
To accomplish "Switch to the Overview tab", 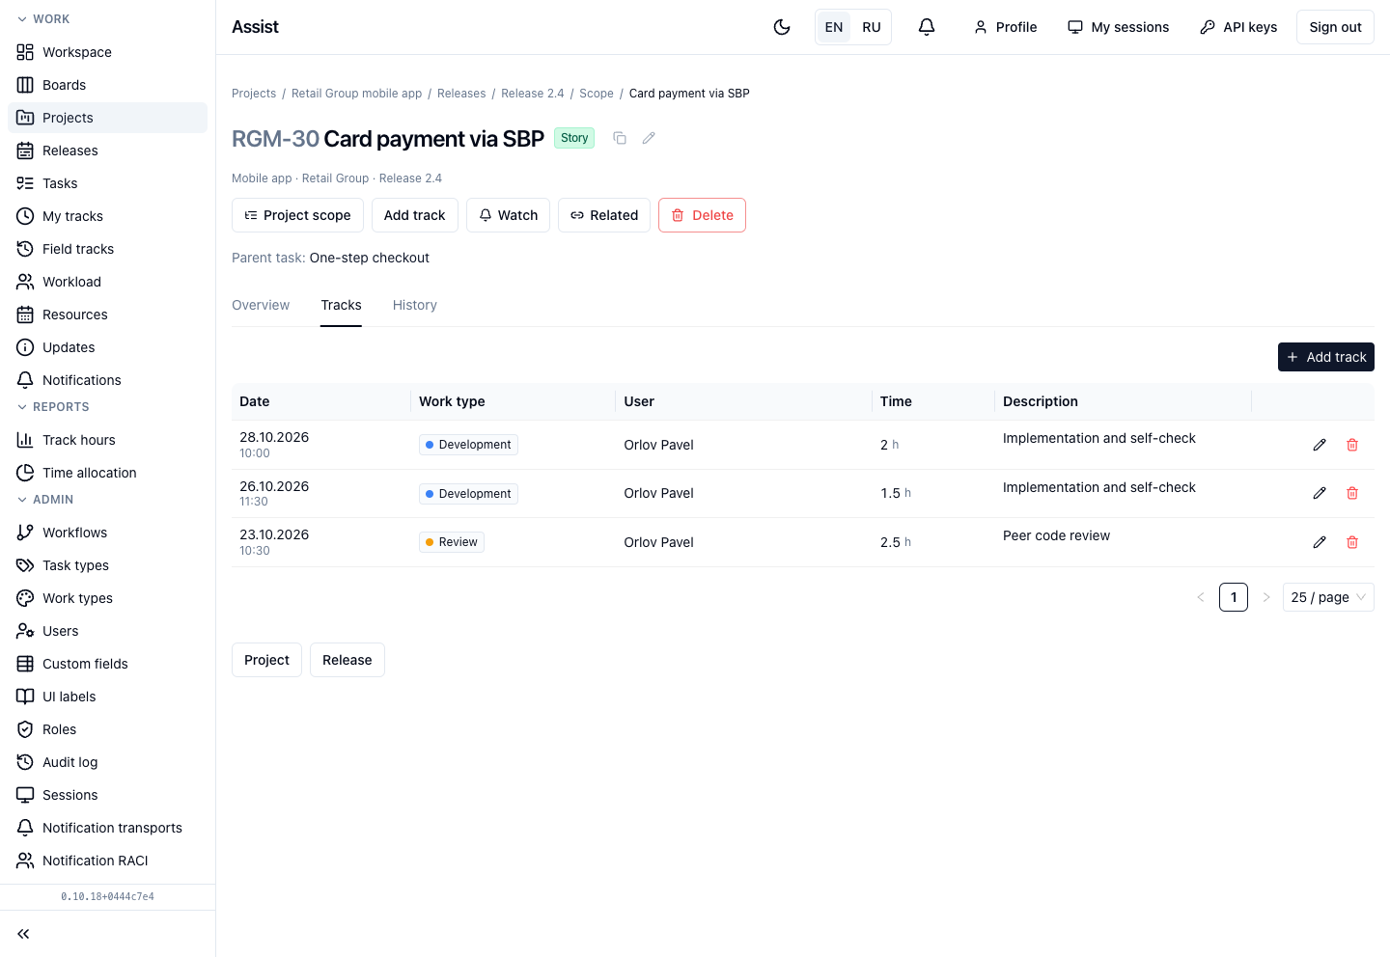I will pos(261,305).
